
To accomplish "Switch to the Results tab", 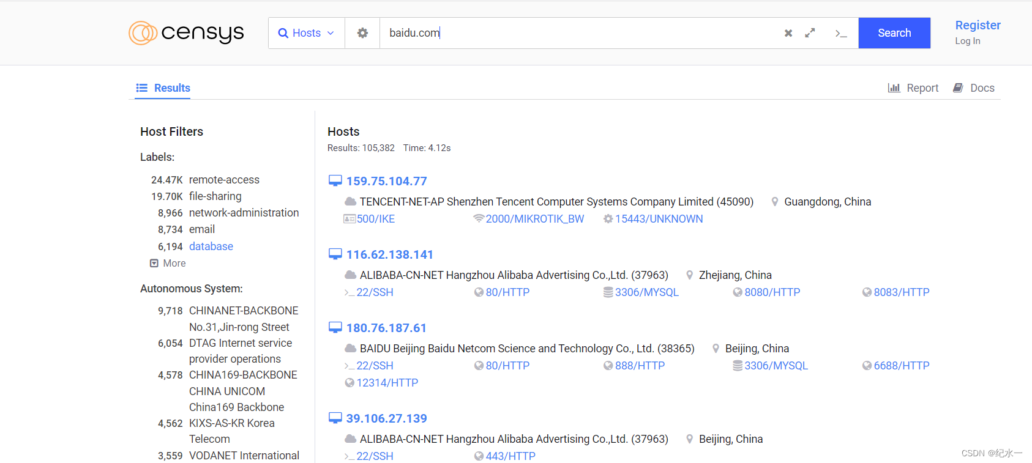I will point(163,88).
